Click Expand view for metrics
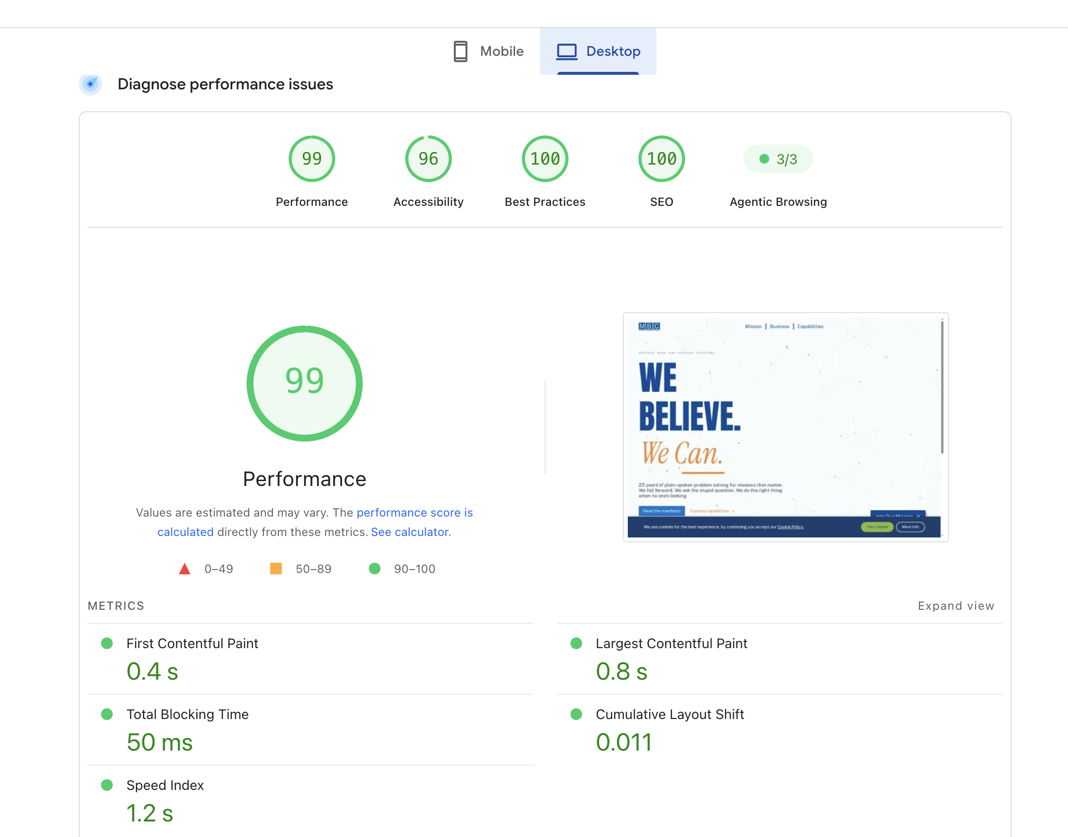The width and height of the screenshot is (1068, 837). (x=956, y=606)
